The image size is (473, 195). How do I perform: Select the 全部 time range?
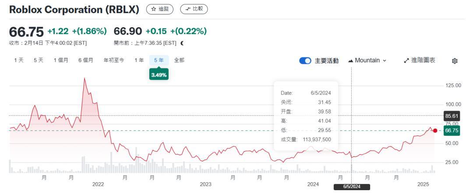pos(179,60)
